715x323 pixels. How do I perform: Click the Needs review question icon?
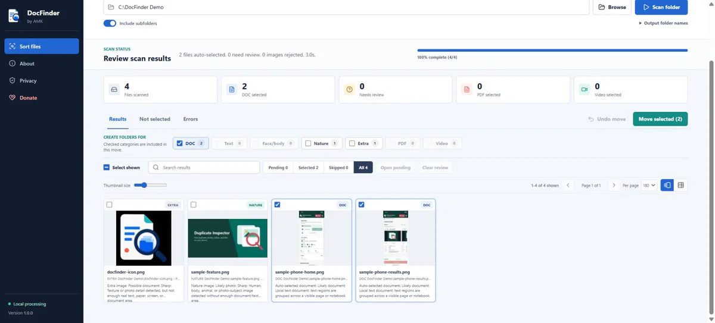[x=350, y=90]
